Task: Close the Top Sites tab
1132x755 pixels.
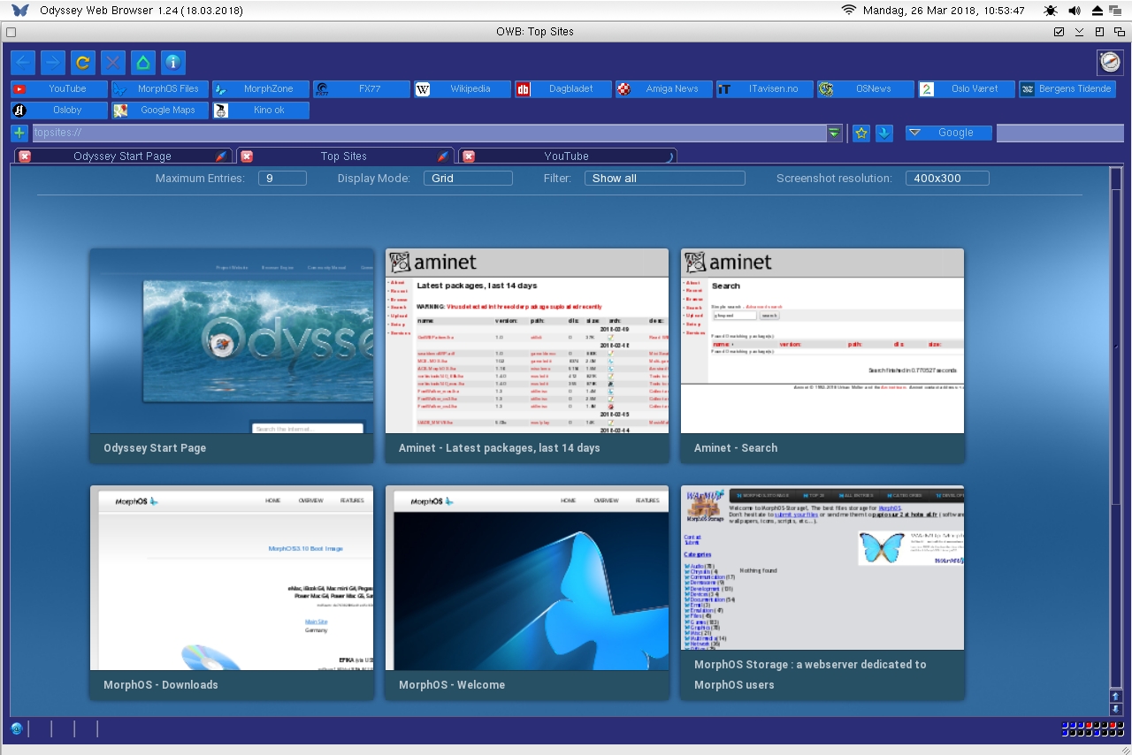Action: pos(247,156)
